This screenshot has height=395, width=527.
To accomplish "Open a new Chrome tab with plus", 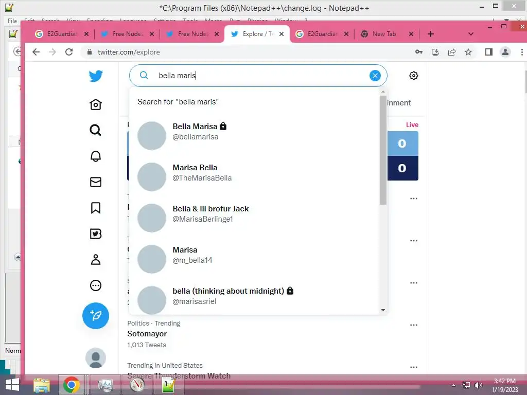I will [431, 34].
